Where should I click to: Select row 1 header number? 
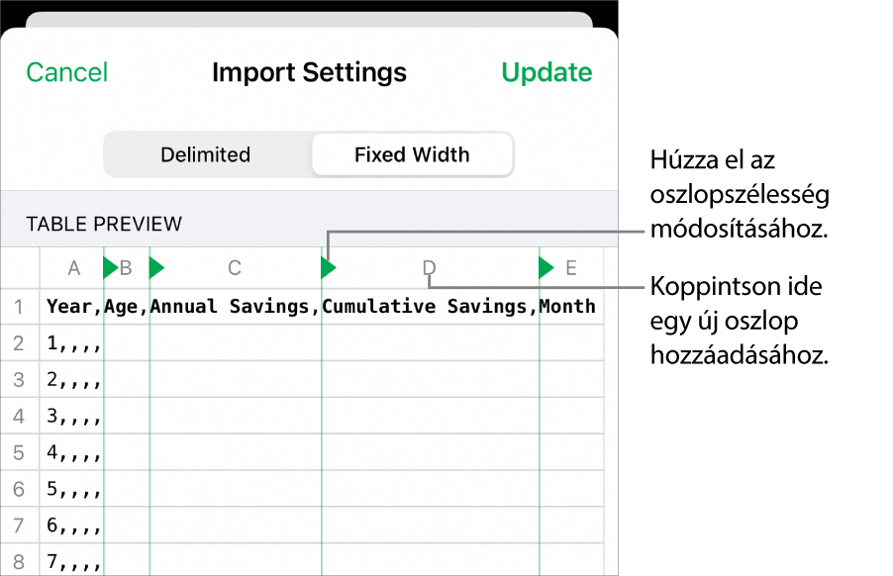click(19, 306)
